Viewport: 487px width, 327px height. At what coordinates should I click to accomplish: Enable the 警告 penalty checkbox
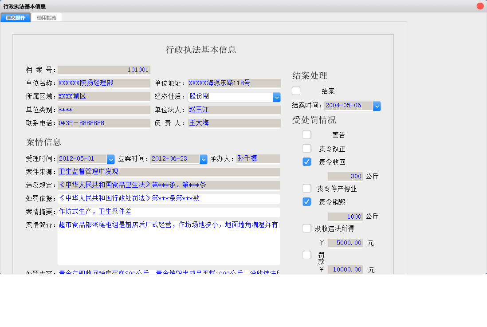306,134
